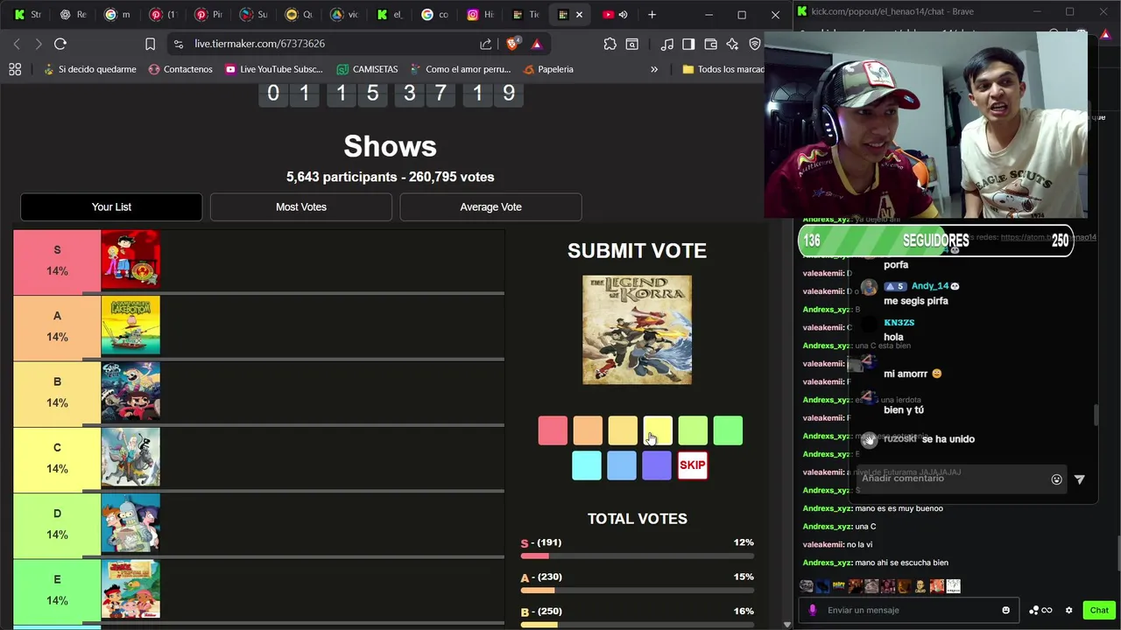Switch to the first Kick tab
This screenshot has width=1121, height=630.
(28, 14)
